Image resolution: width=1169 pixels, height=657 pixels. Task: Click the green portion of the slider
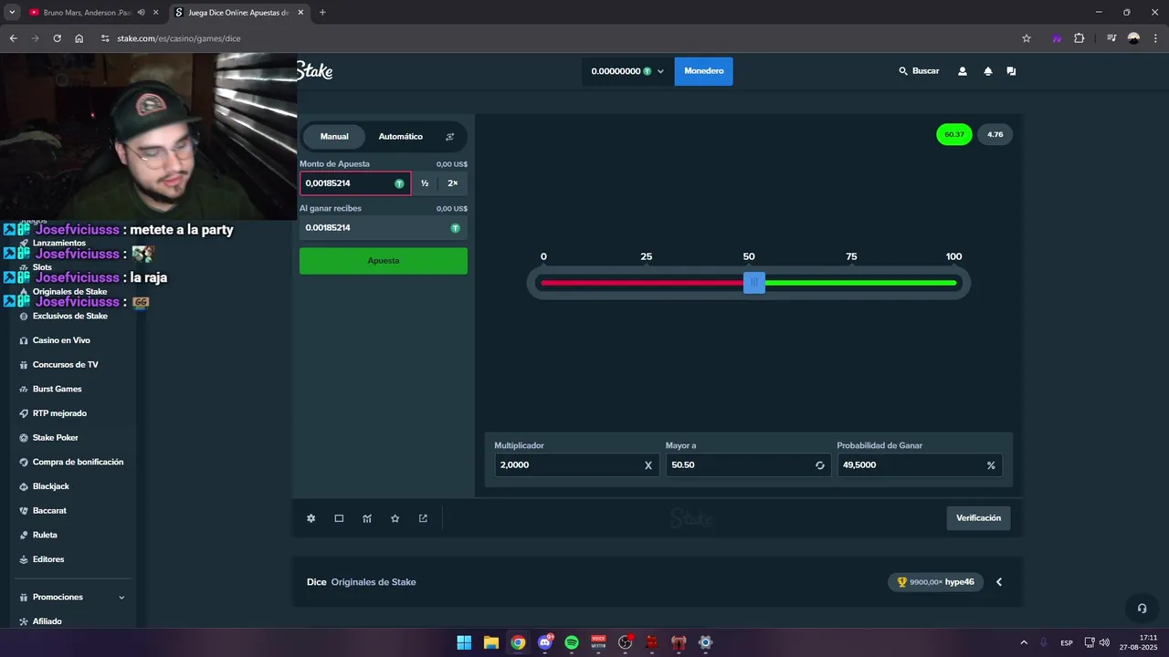pyautogui.click(x=860, y=283)
